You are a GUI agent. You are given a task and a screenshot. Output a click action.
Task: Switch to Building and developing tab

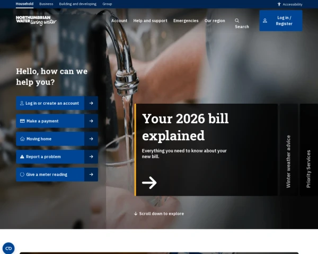[x=78, y=4]
